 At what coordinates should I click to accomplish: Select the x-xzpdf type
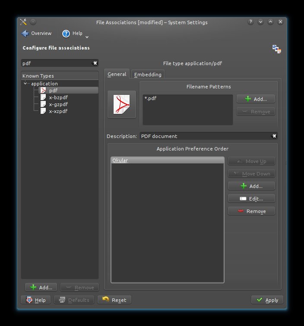tap(58, 111)
